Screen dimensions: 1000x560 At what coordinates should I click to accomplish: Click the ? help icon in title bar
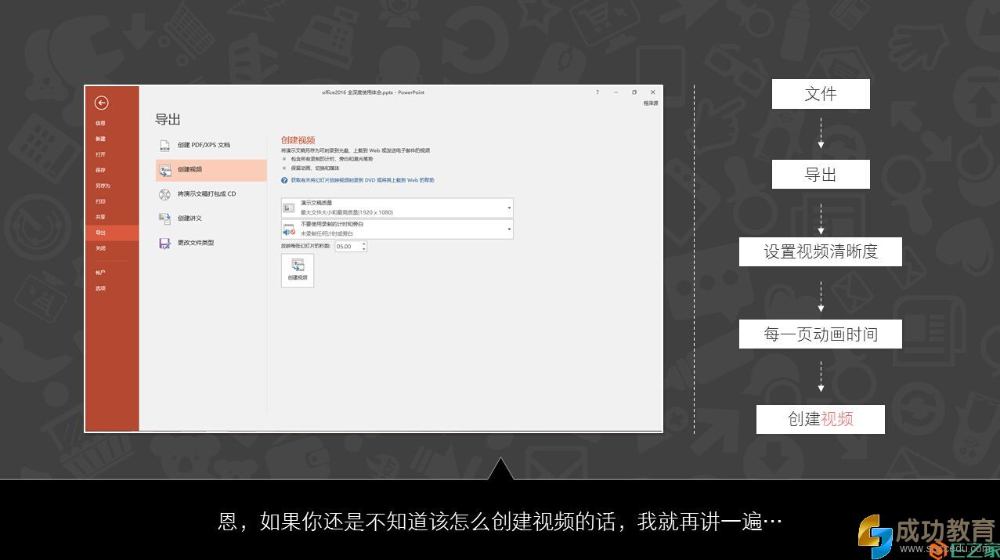tap(597, 92)
